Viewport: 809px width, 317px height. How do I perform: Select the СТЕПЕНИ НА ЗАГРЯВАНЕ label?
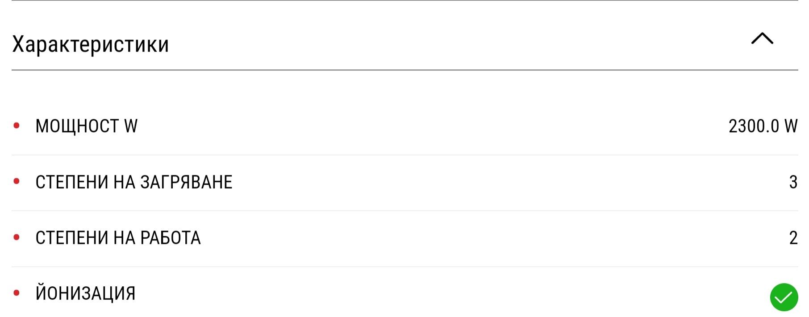pos(134,182)
